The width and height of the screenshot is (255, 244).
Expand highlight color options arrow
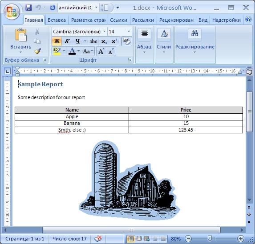pyautogui.click(x=64, y=51)
